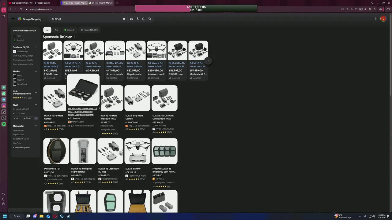Select the Yeni filter chip
The width and height of the screenshot is (392, 220).
(x=56, y=30)
